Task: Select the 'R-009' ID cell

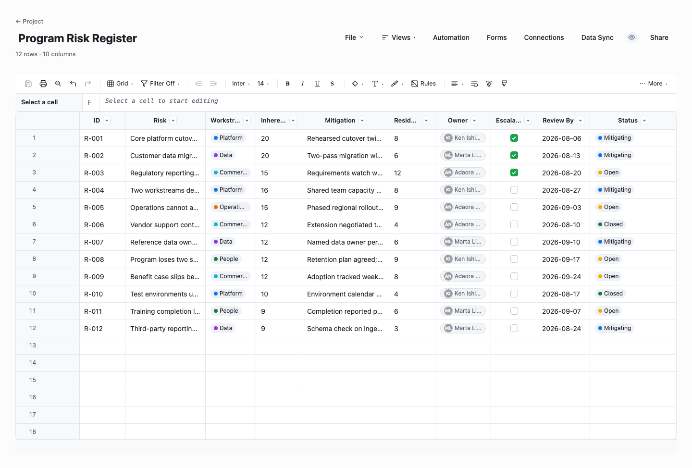Action: pos(102,277)
